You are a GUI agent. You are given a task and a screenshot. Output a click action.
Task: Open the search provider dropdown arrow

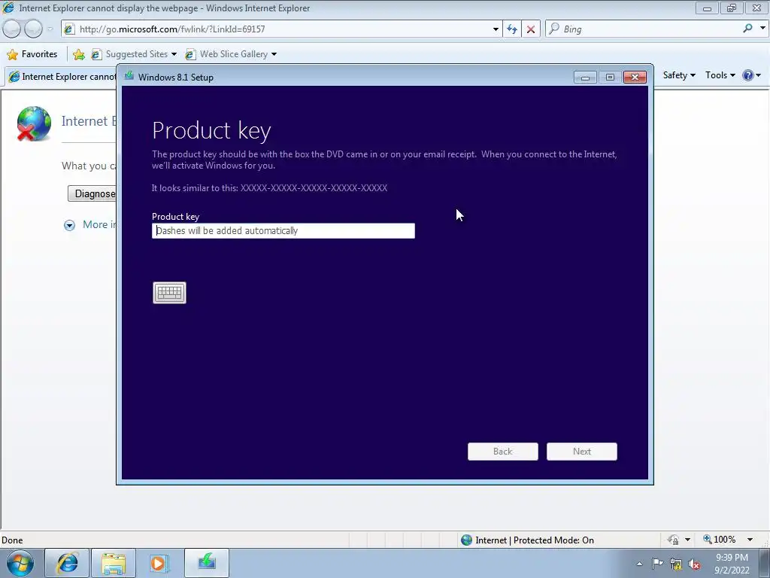tap(762, 29)
